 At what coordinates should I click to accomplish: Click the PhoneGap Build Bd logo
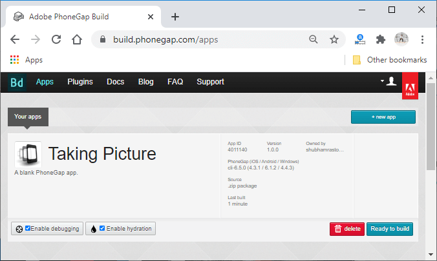click(x=17, y=82)
